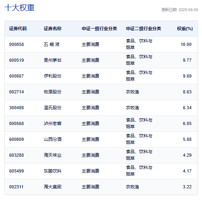
Task: Open the 泸州老窖 entry
Action: pos(52,123)
